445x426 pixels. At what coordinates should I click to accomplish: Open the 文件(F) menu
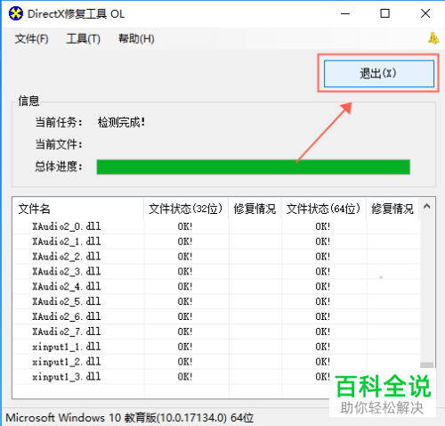(x=32, y=38)
